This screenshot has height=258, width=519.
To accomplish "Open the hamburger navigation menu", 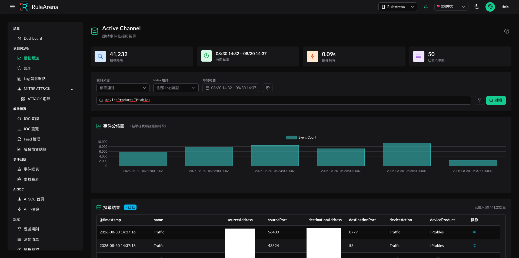I will [12, 7].
